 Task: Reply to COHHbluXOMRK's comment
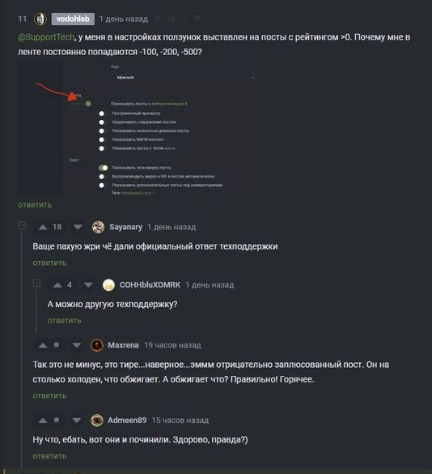pyautogui.click(x=64, y=320)
